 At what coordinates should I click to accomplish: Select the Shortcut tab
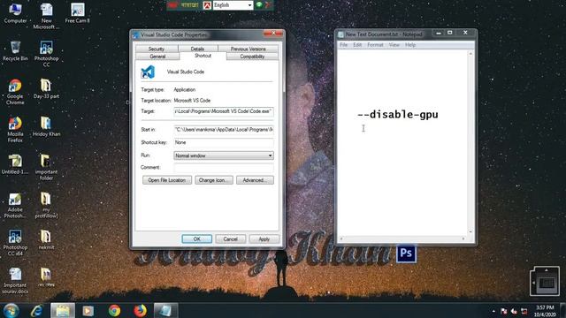point(203,56)
